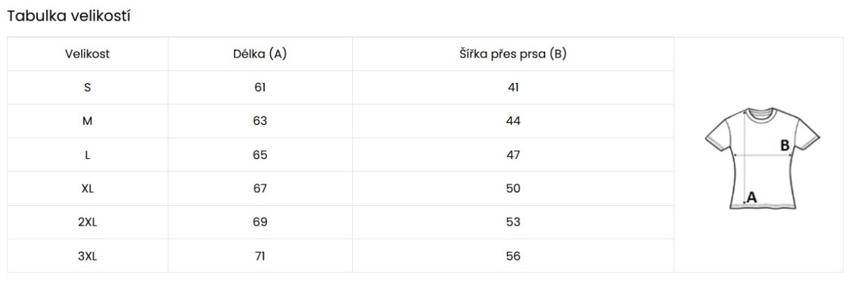
Task: Select the M size row label
Action: point(88,121)
